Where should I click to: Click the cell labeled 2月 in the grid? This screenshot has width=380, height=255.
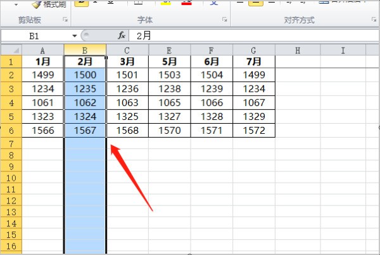(x=85, y=62)
